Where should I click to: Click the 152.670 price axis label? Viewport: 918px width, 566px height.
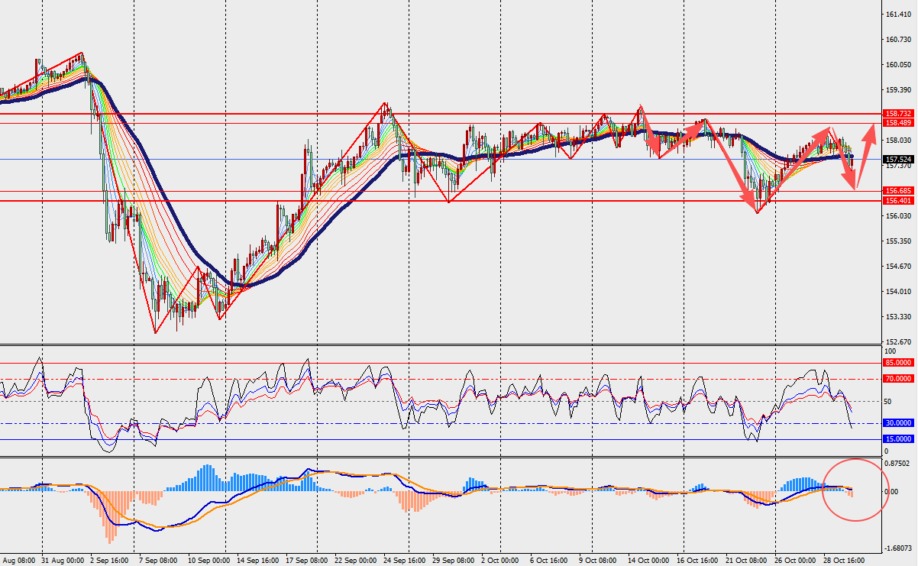pyautogui.click(x=897, y=342)
